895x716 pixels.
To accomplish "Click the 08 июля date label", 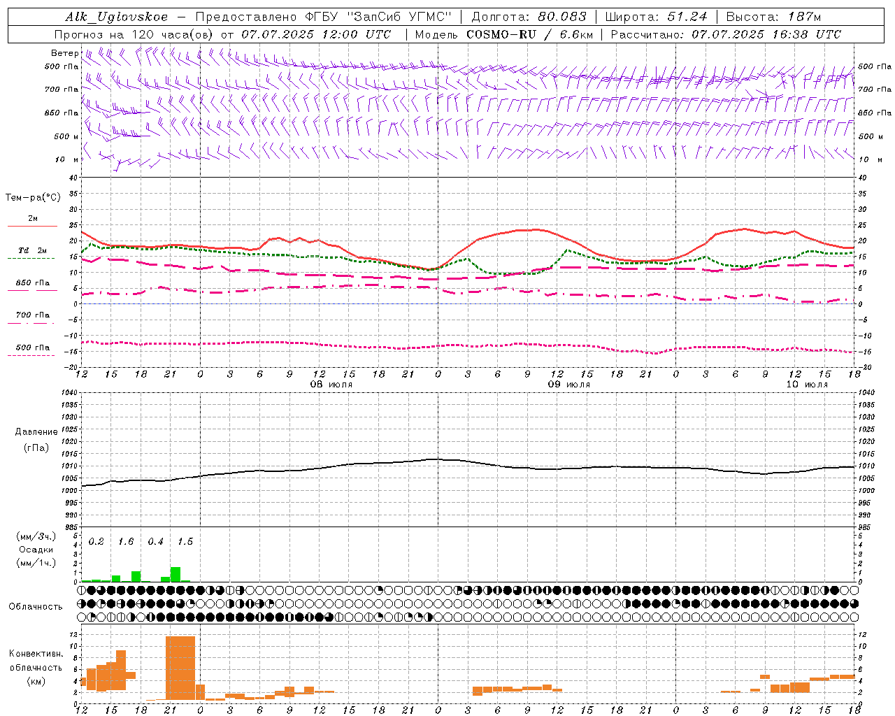I will (x=331, y=385).
